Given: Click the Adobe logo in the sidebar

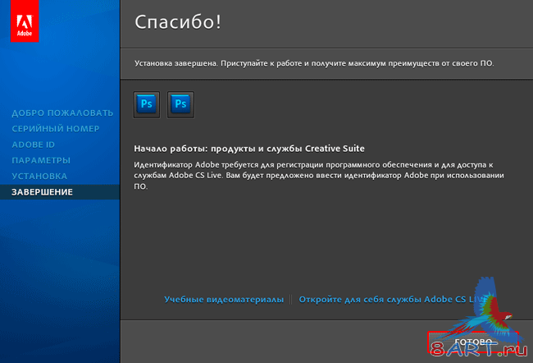Looking at the screenshot, I should 25,21.
